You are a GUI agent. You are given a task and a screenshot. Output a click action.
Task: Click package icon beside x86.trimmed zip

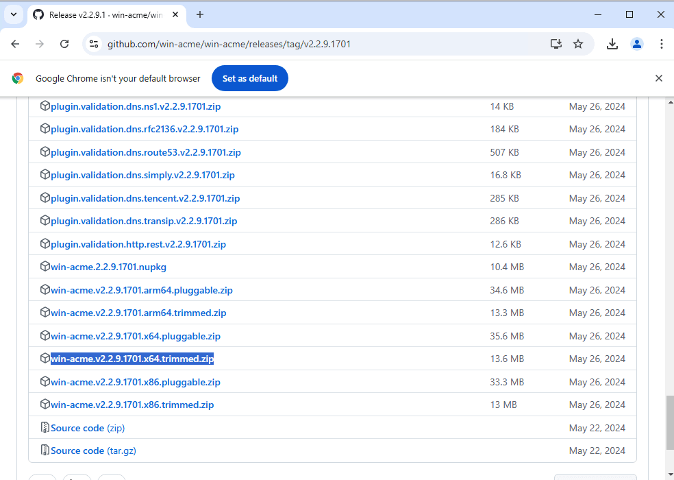(x=45, y=405)
